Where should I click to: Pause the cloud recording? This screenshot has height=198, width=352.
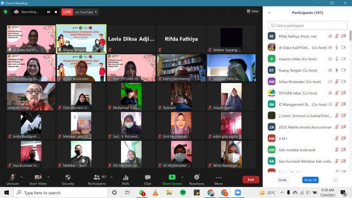[49, 12]
